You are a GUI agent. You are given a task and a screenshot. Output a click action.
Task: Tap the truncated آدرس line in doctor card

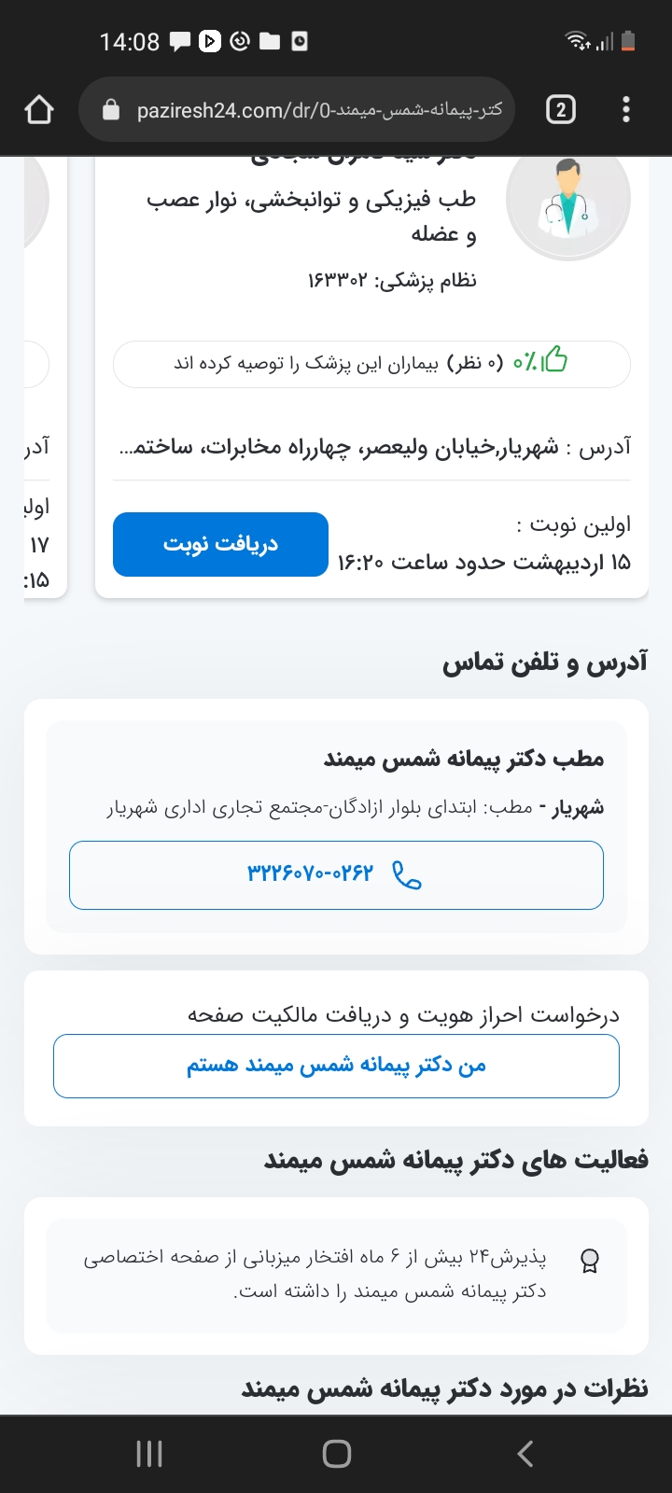point(373,448)
